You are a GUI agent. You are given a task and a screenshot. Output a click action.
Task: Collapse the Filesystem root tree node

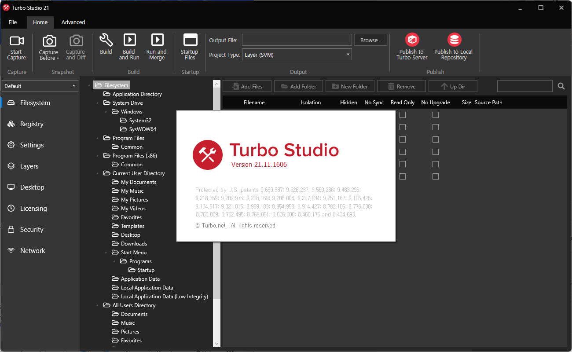click(89, 85)
